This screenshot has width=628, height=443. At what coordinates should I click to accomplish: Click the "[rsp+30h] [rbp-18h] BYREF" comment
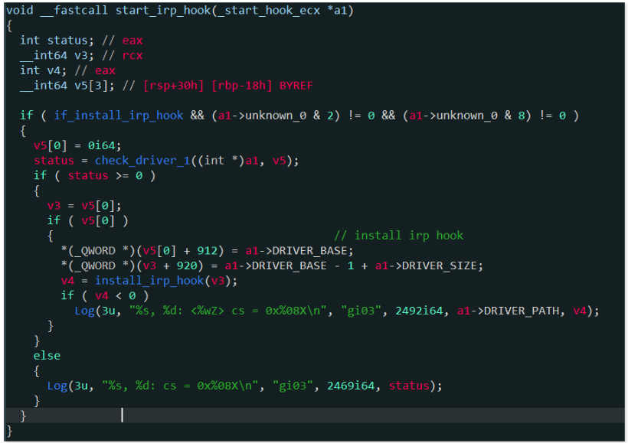(227, 85)
